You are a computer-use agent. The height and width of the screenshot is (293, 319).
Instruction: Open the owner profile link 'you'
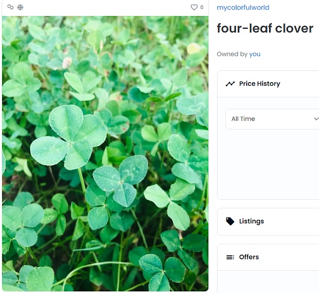255,54
